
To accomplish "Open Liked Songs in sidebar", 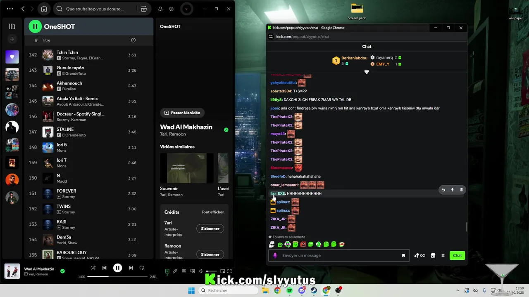I will tap(12, 57).
